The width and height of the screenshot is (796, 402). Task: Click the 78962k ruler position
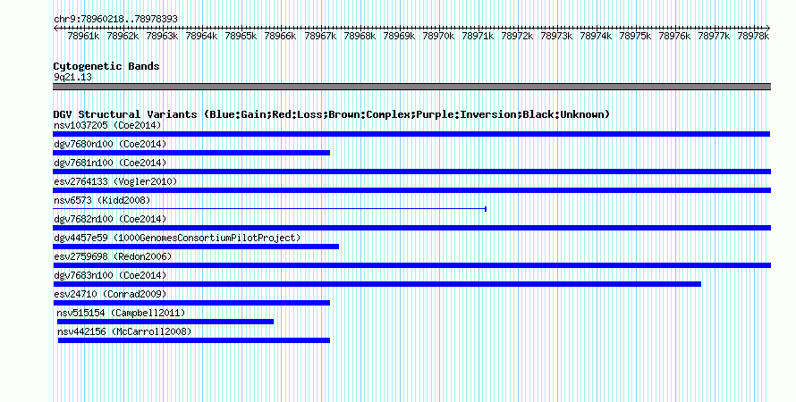pyautogui.click(x=123, y=36)
